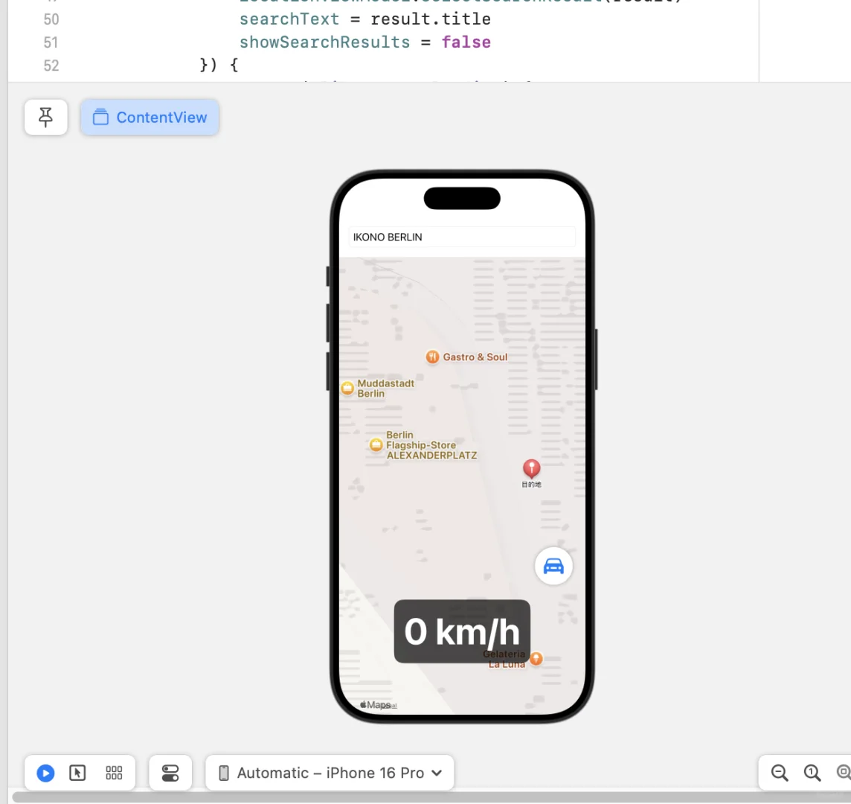Click the destination pin on the map
Image resolution: width=851 pixels, height=804 pixels.
tap(531, 468)
